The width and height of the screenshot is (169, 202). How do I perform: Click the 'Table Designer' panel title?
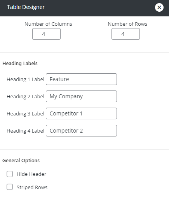[26, 7]
